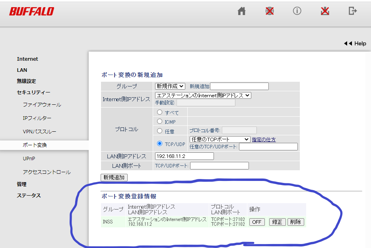Select ポート変換 in sidebar
This screenshot has width=371, height=248.
point(35,145)
